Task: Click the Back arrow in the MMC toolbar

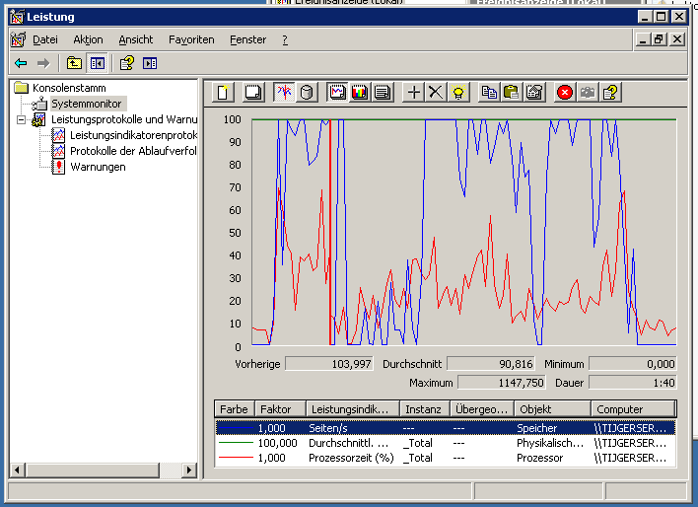Action: point(21,63)
